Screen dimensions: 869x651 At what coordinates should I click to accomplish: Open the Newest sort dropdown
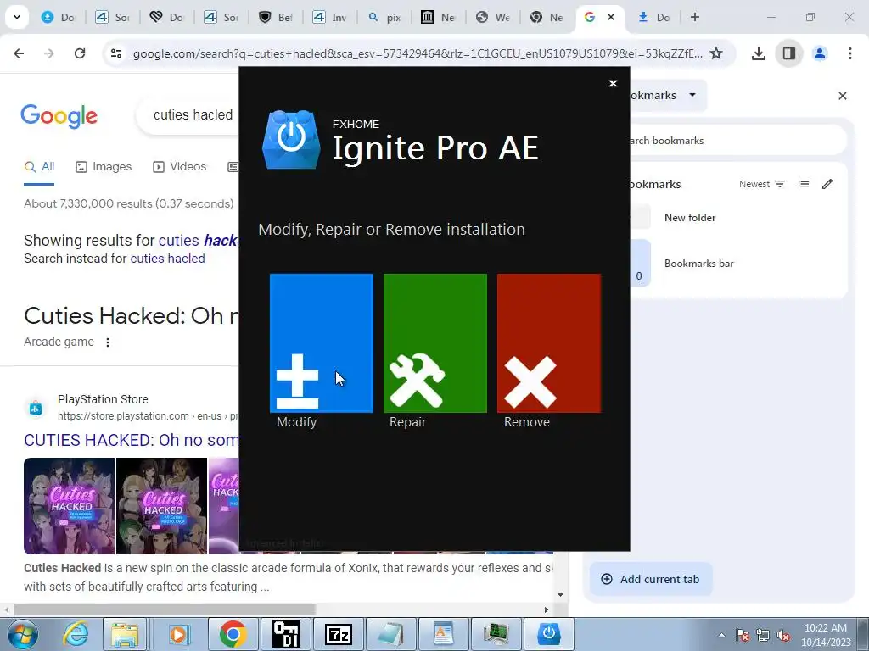click(x=762, y=184)
